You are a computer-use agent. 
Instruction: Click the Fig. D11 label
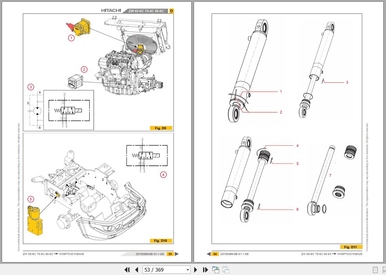click(x=351, y=247)
